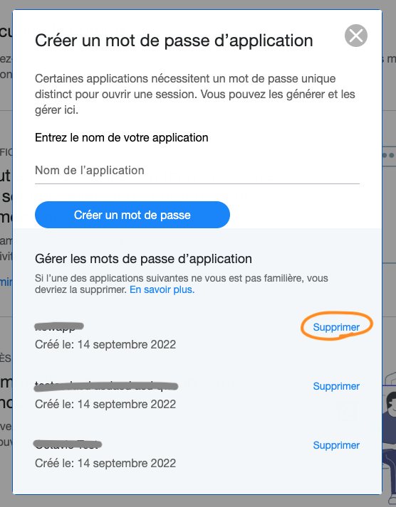Click the creation date under the second app
The image size is (396, 507).
105,404
